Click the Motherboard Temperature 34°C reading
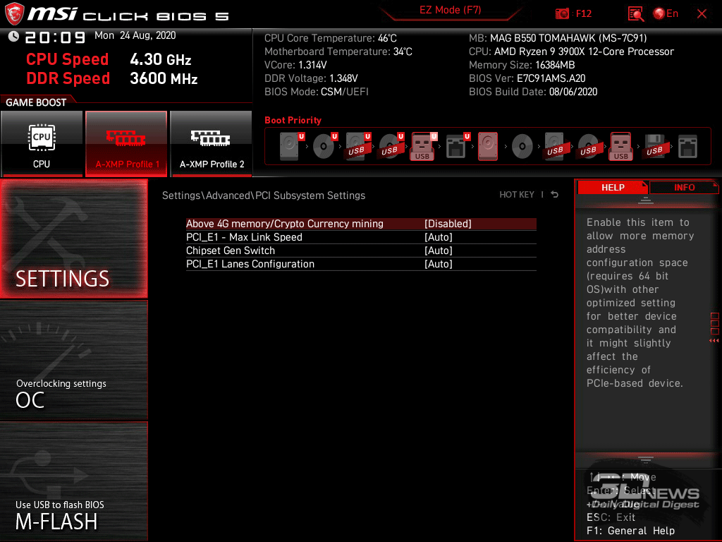The width and height of the screenshot is (722, 542). click(x=338, y=52)
